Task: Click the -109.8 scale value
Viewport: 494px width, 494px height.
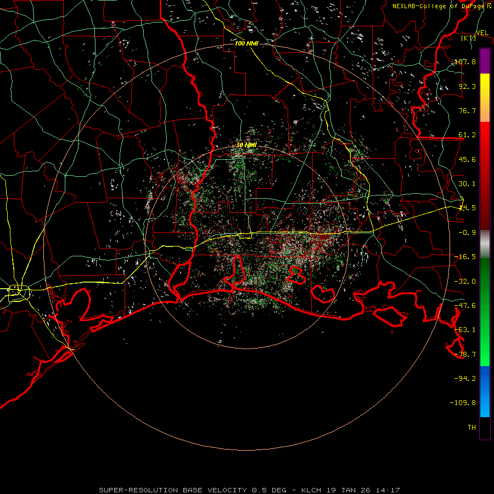Action: pyautogui.click(x=463, y=403)
